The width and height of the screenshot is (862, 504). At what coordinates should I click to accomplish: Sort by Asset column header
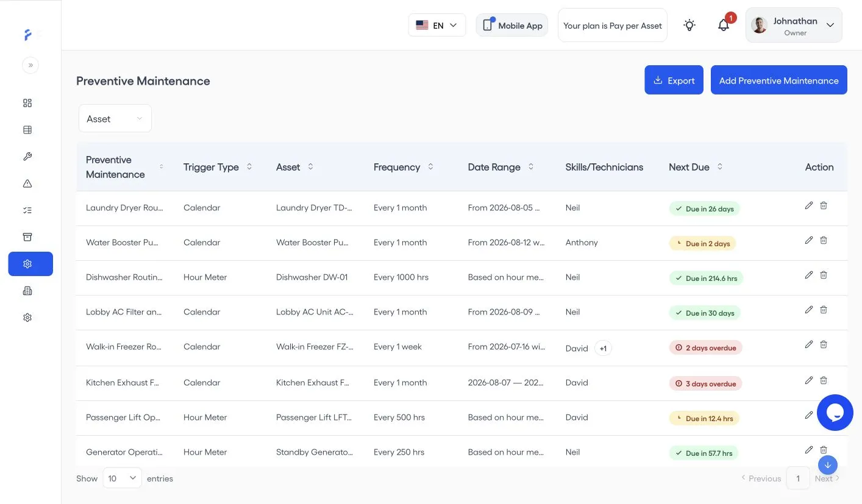pos(310,166)
